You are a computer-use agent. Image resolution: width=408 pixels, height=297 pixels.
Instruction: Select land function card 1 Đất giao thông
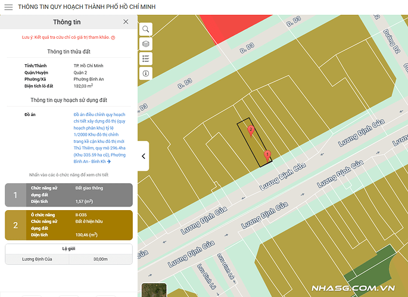(x=80, y=195)
